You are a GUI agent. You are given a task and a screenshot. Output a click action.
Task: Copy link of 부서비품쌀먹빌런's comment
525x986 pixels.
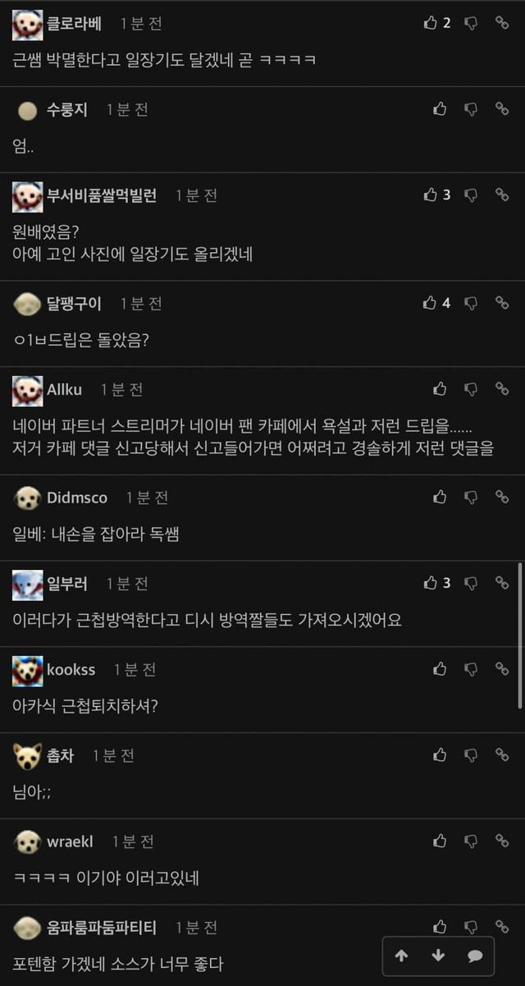coord(502,195)
